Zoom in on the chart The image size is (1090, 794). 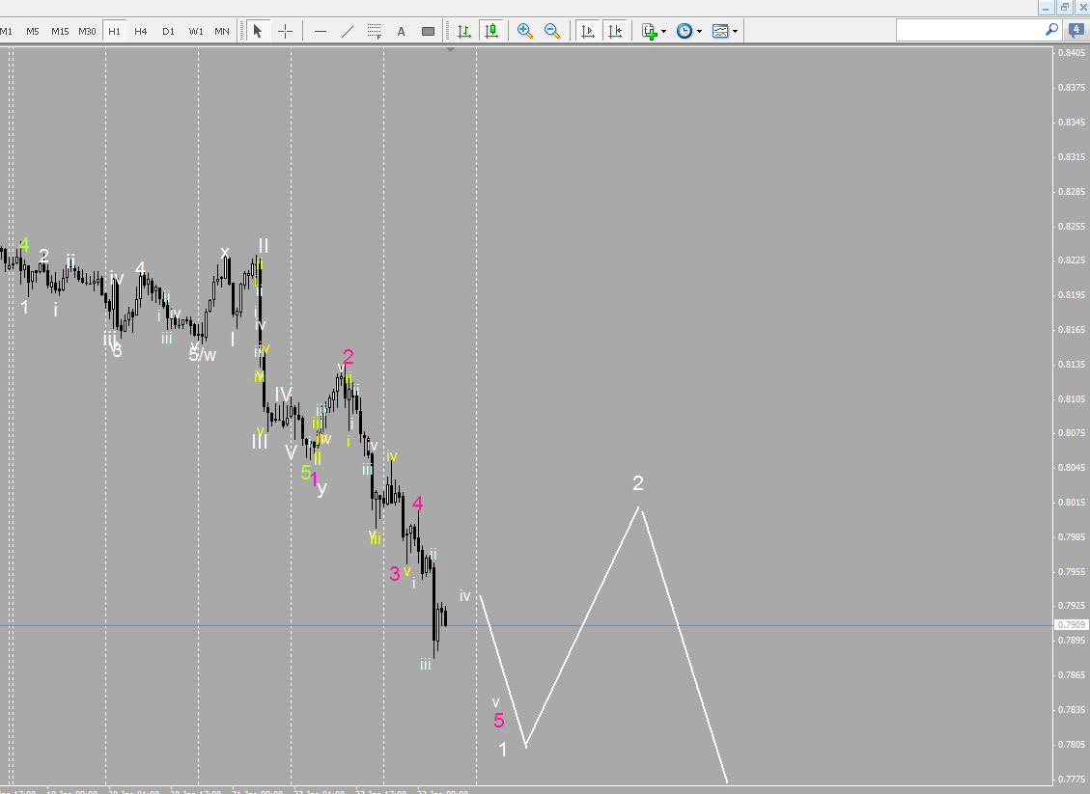click(x=525, y=30)
